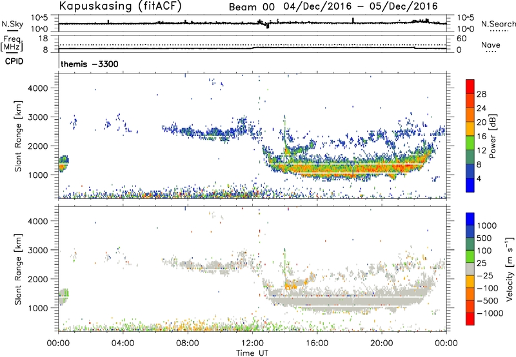Click the Slant Range [km] label of power panel
This screenshot has width=516, height=357.
[18, 136]
